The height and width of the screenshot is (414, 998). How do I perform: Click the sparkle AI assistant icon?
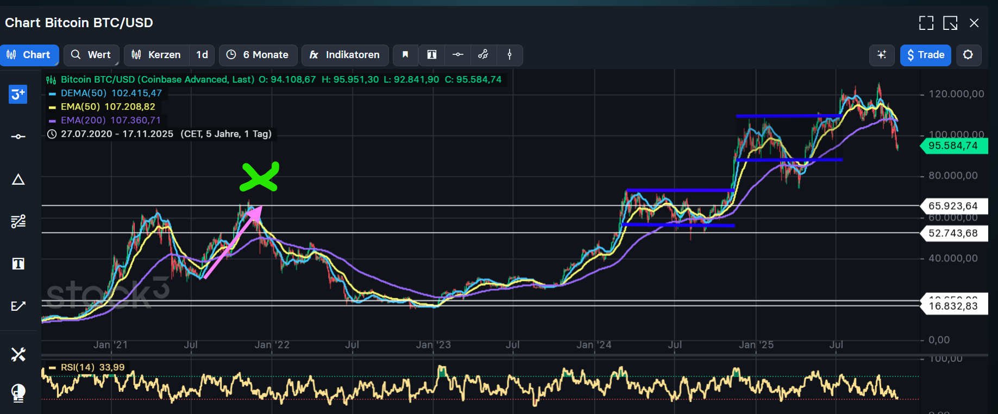pos(881,55)
